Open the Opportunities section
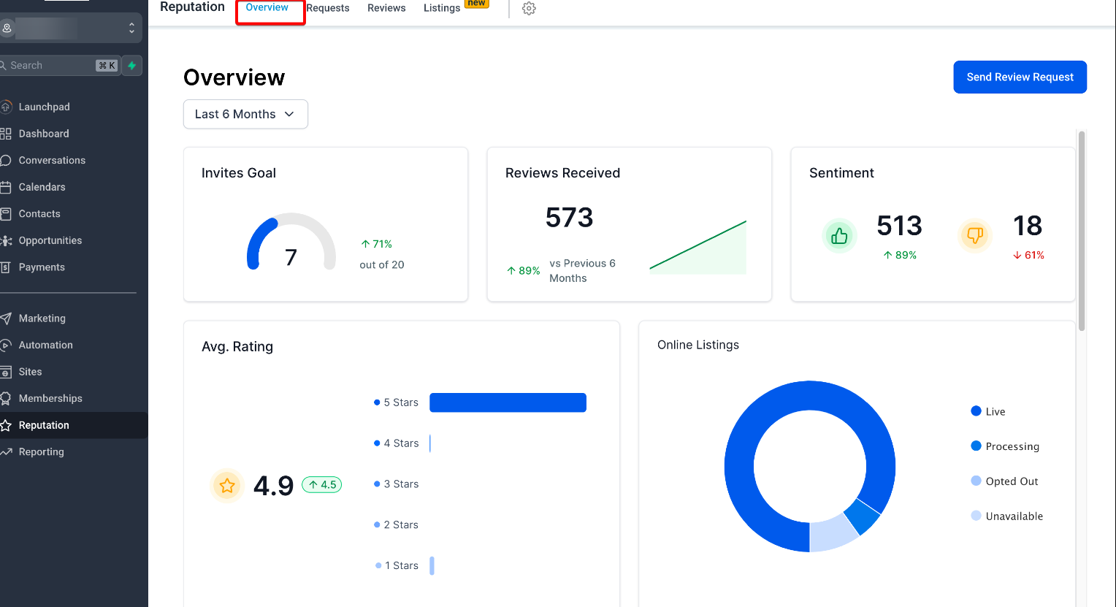1116x607 pixels. [x=50, y=240]
